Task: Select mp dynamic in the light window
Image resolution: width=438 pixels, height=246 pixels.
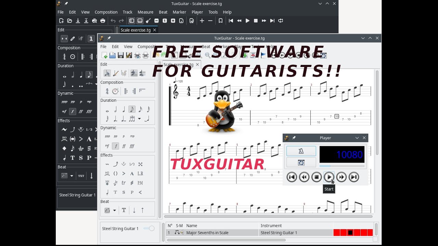Action: point(132,136)
